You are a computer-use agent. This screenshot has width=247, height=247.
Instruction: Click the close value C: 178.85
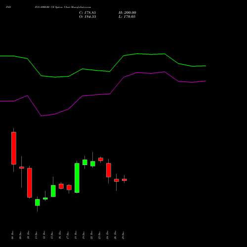(87, 13)
